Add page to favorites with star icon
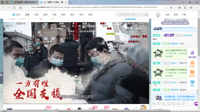This screenshot has height=112, width=200. [x=171, y=8]
